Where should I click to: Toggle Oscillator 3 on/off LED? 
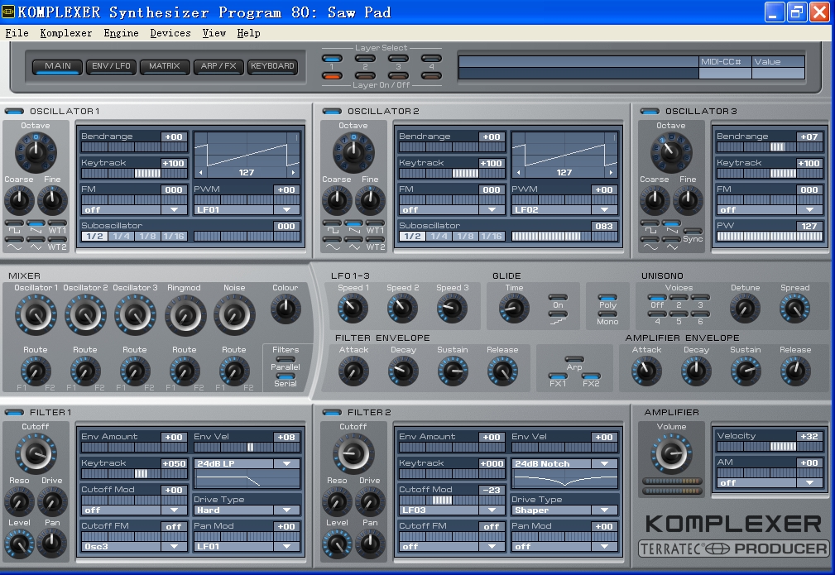pyautogui.click(x=650, y=111)
